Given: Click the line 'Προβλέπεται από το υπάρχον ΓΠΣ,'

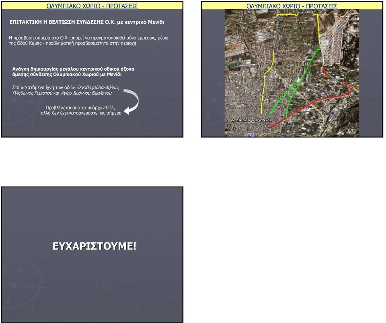Looking at the screenshot, I should [80, 108].
